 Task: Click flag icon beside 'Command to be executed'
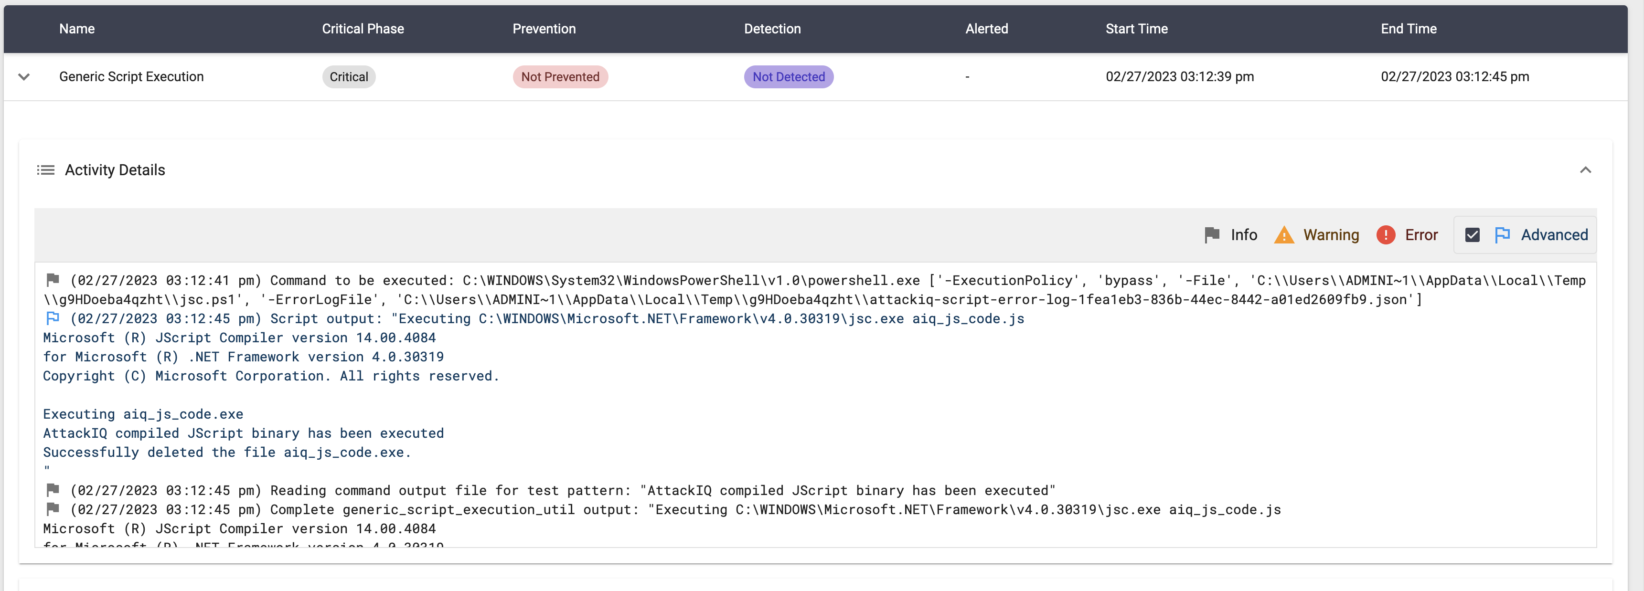click(53, 280)
